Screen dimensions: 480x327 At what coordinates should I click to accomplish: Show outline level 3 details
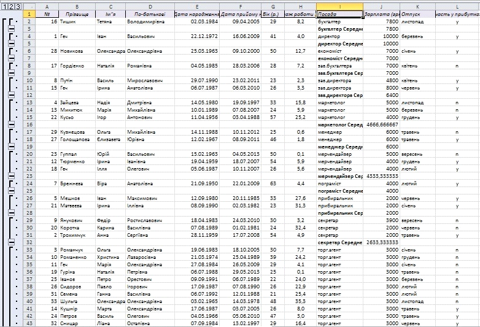[x=18, y=6]
